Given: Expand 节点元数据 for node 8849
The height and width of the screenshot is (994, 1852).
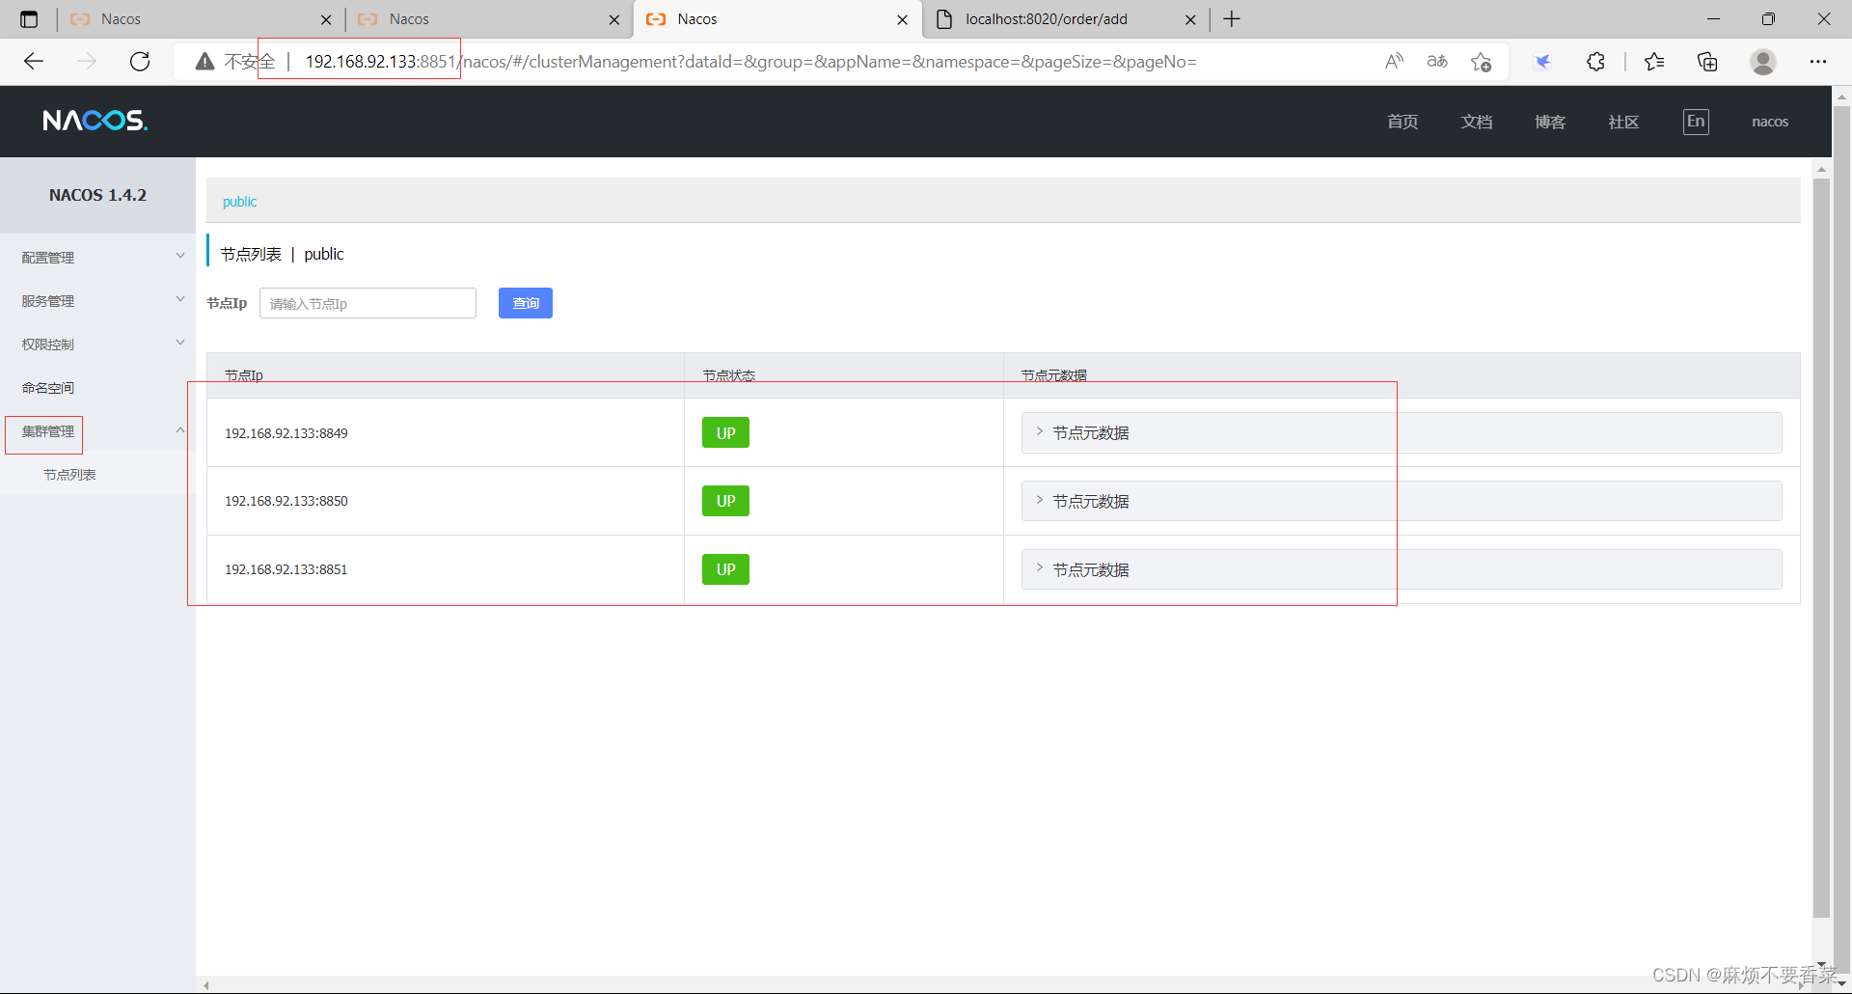Looking at the screenshot, I should (1401, 433).
